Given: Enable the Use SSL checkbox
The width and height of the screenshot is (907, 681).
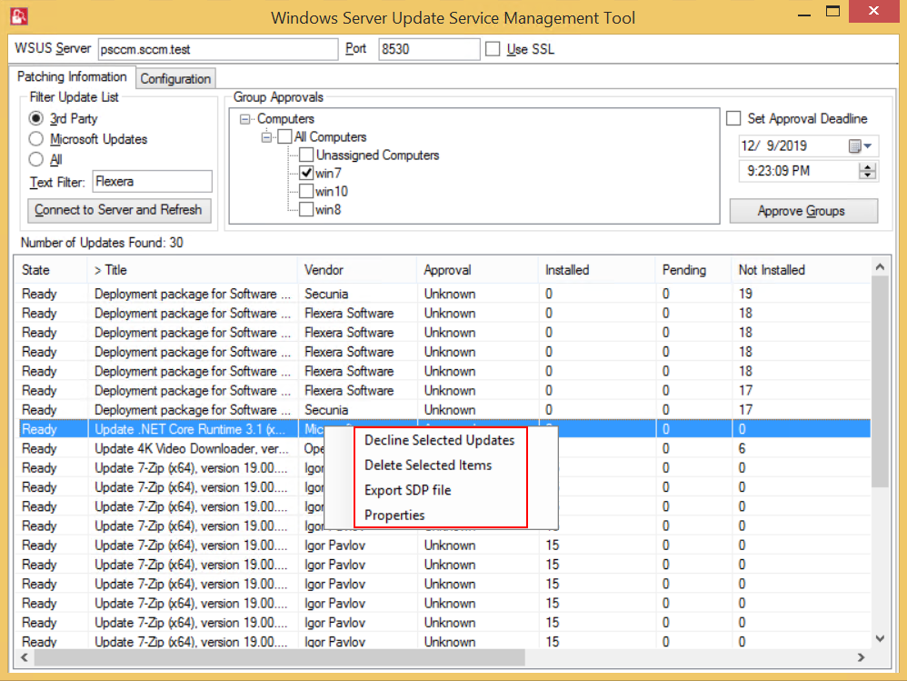Looking at the screenshot, I should 493,49.
